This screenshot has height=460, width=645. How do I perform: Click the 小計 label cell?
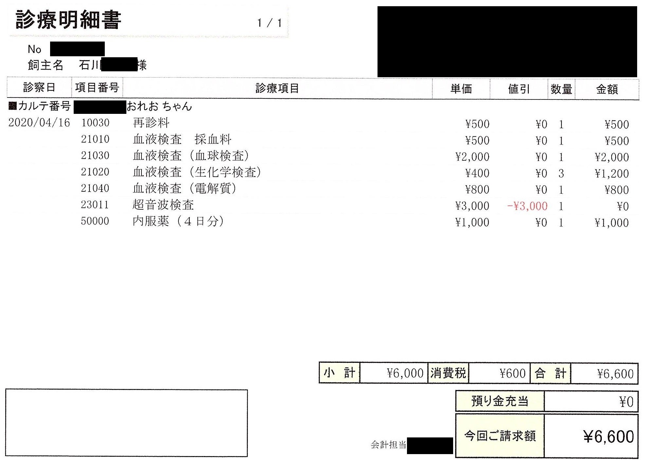[339, 373]
